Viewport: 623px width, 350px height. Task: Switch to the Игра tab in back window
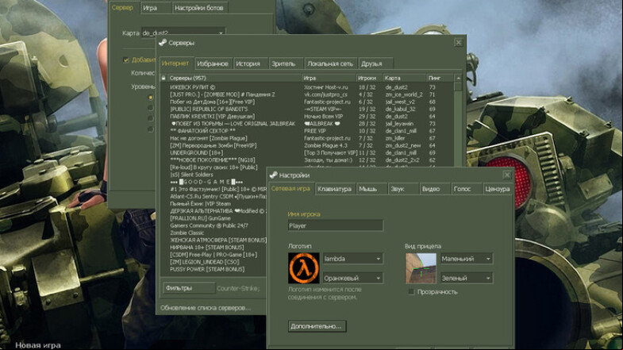pos(156,8)
